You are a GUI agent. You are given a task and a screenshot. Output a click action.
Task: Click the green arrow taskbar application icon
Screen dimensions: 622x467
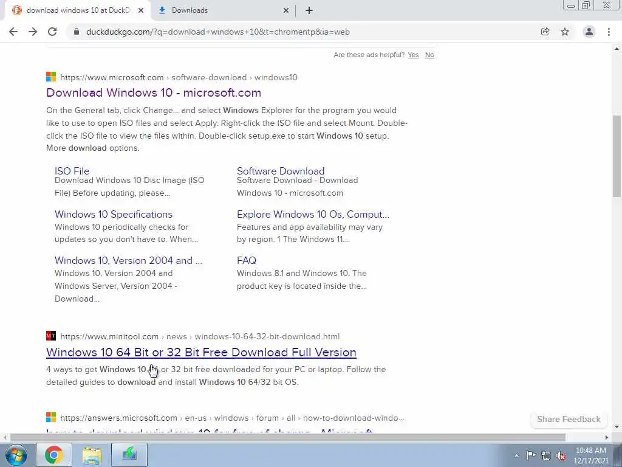tap(129, 455)
